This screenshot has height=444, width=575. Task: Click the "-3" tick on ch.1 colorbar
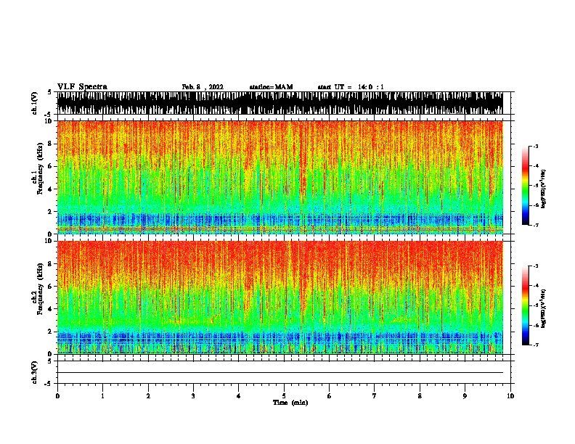click(536, 146)
